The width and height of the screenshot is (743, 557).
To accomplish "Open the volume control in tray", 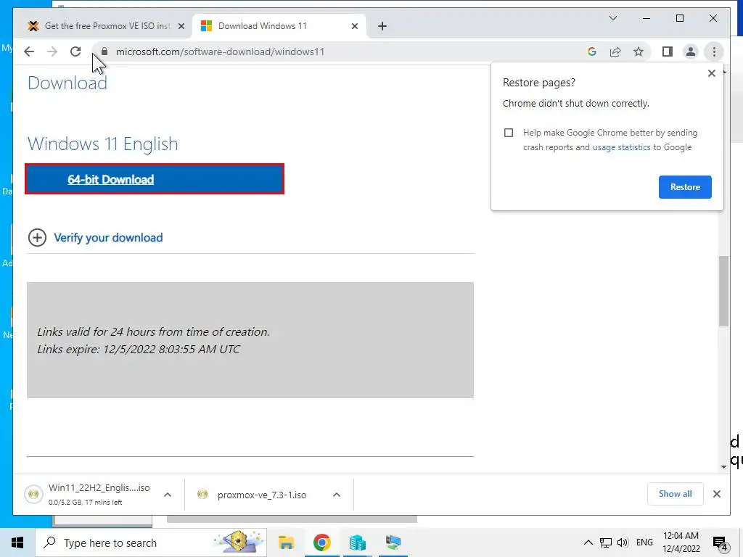I will tap(623, 542).
